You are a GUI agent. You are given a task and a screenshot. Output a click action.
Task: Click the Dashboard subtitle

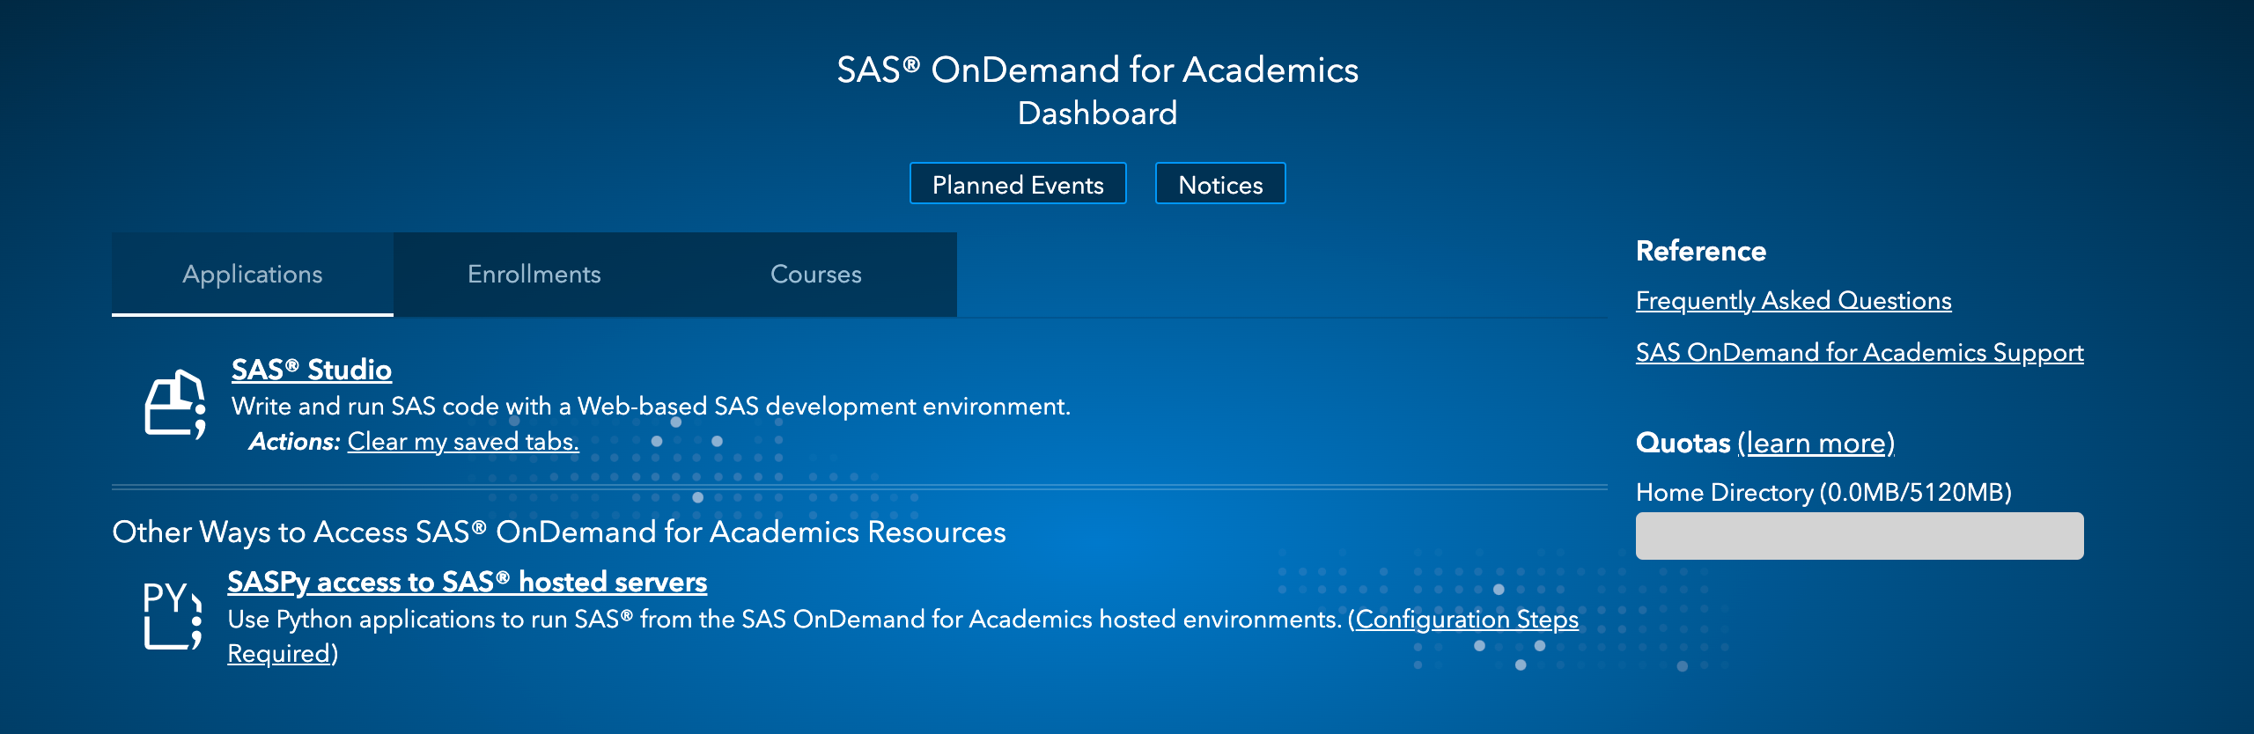pyautogui.click(x=1097, y=114)
